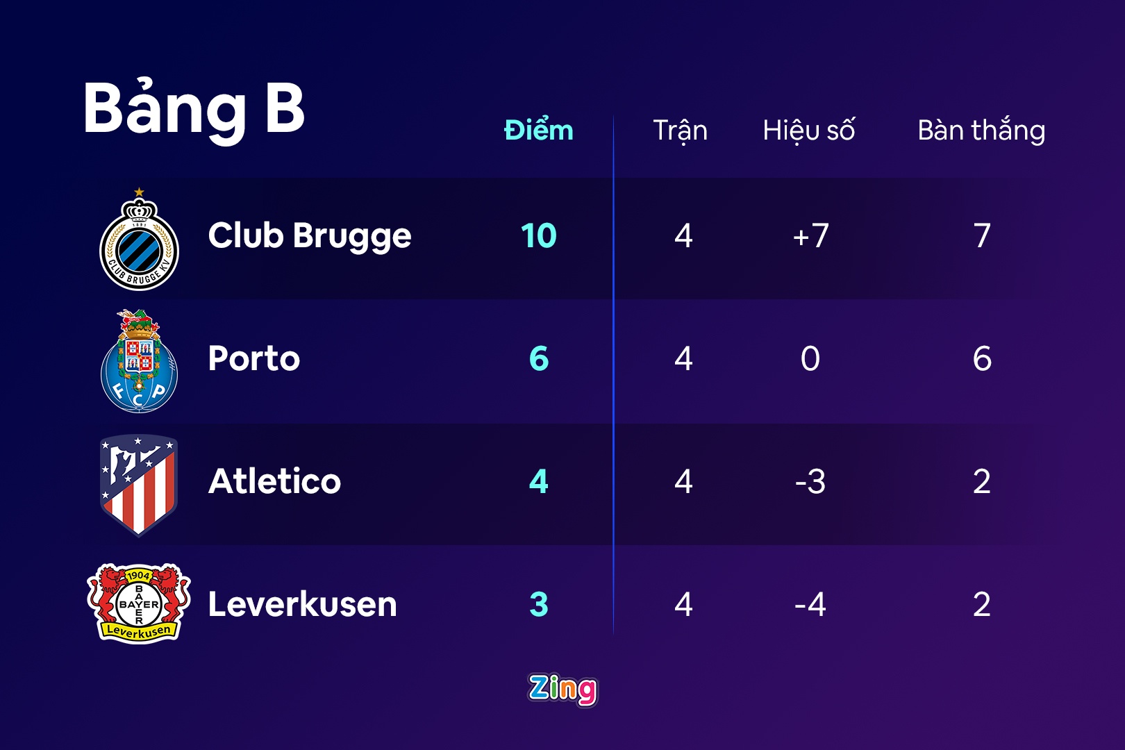This screenshot has height=750, width=1125.
Task: Click Club Brugge's 10 points value
Action: tap(539, 236)
